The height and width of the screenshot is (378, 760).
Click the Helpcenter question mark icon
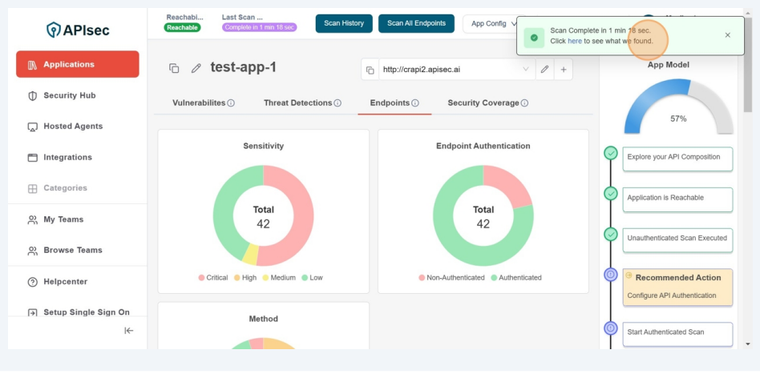point(33,282)
